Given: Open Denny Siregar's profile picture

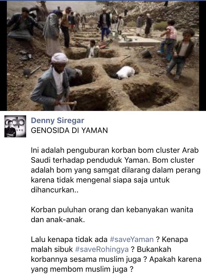Looking at the screenshot, I should pos(15,126).
